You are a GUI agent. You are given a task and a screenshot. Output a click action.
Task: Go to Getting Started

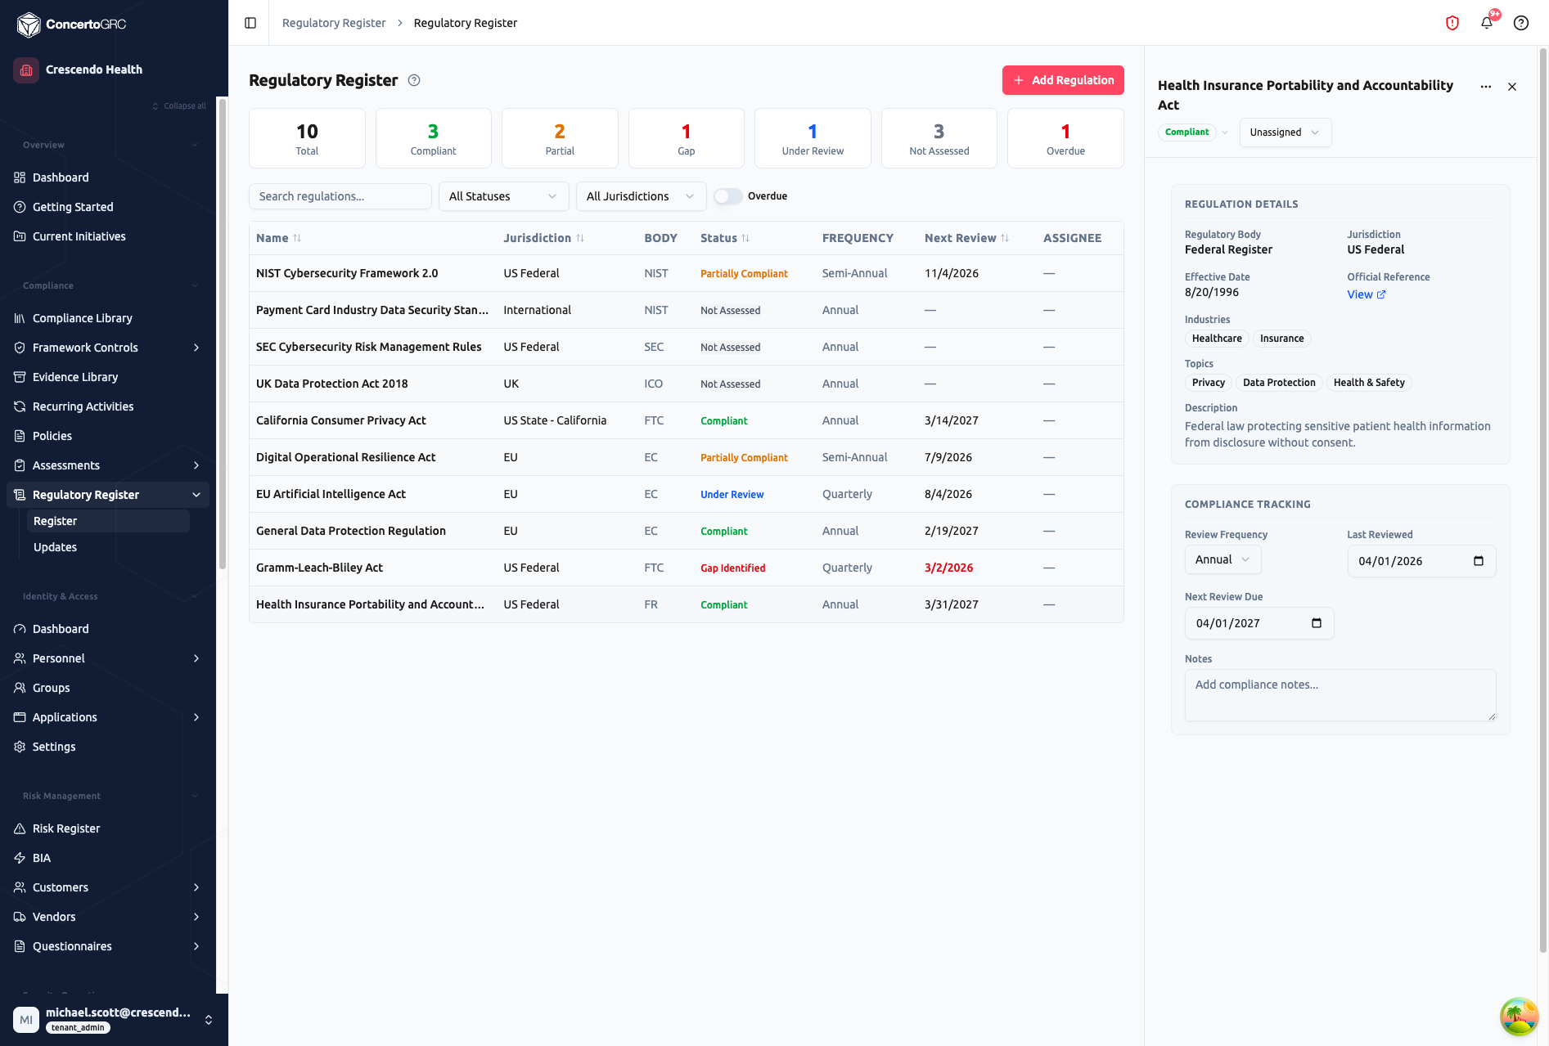[108, 207]
